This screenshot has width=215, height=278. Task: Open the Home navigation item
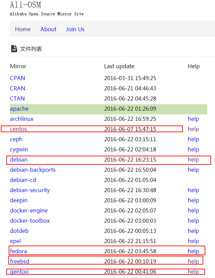click(23, 29)
